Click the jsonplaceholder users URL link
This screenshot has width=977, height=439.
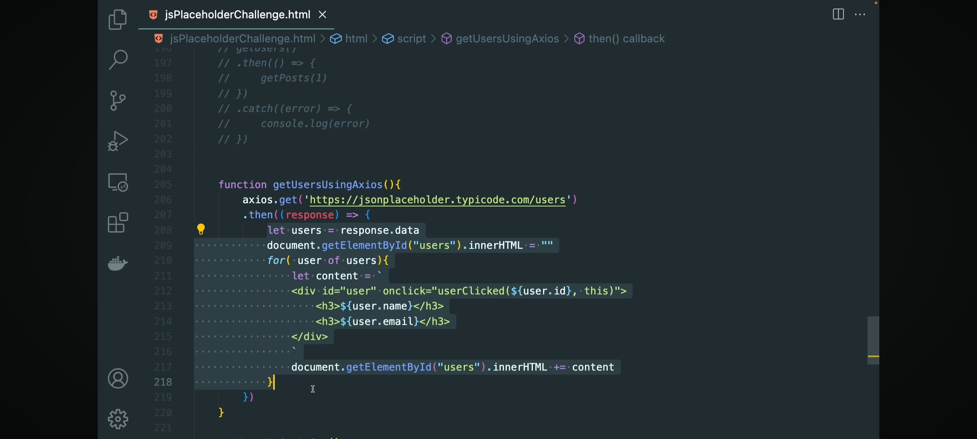coord(438,200)
